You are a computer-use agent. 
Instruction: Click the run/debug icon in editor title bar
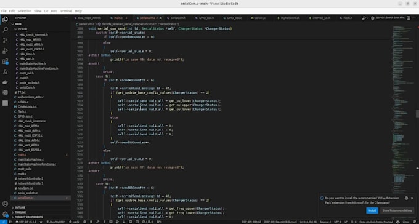tap(364, 18)
